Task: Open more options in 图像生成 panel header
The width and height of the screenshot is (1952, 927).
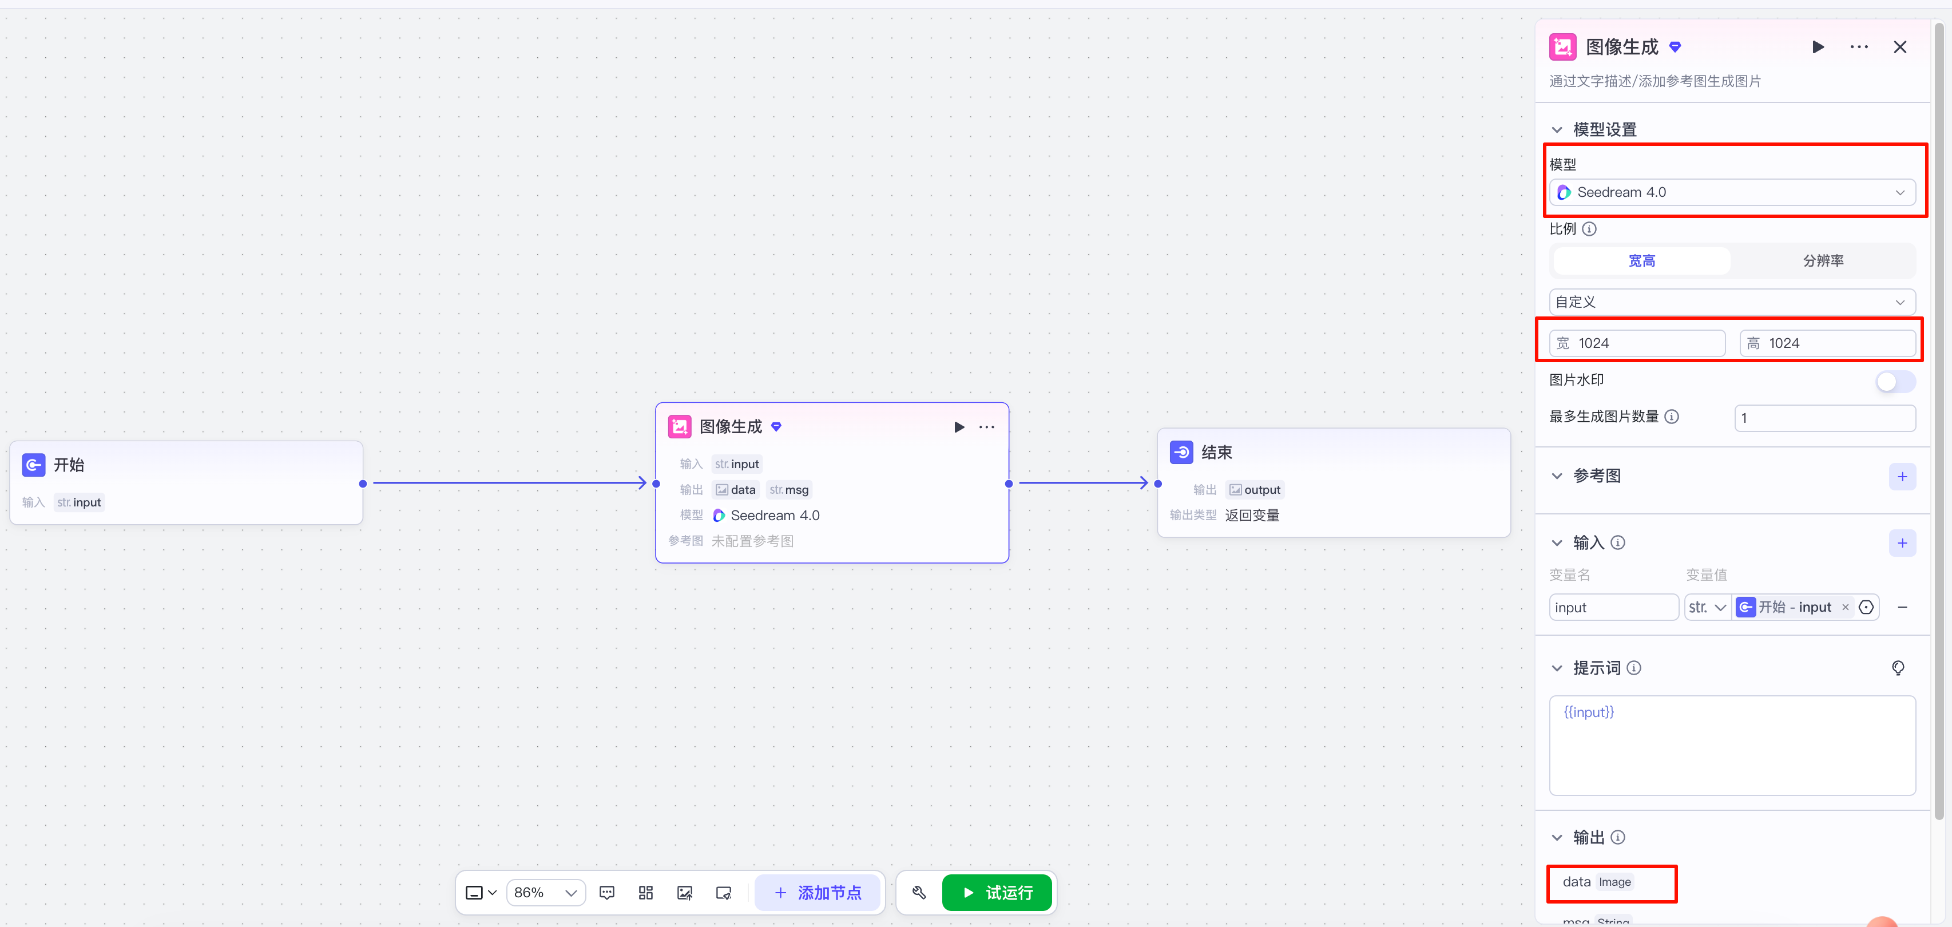Action: pyautogui.click(x=1859, y=47)
